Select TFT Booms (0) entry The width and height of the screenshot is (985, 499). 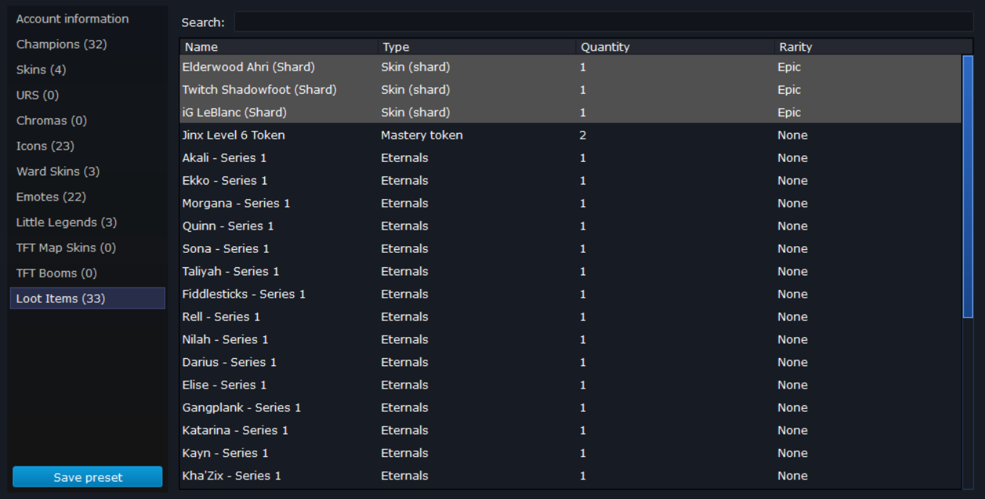pyautogui.click(x=87, y=273)
